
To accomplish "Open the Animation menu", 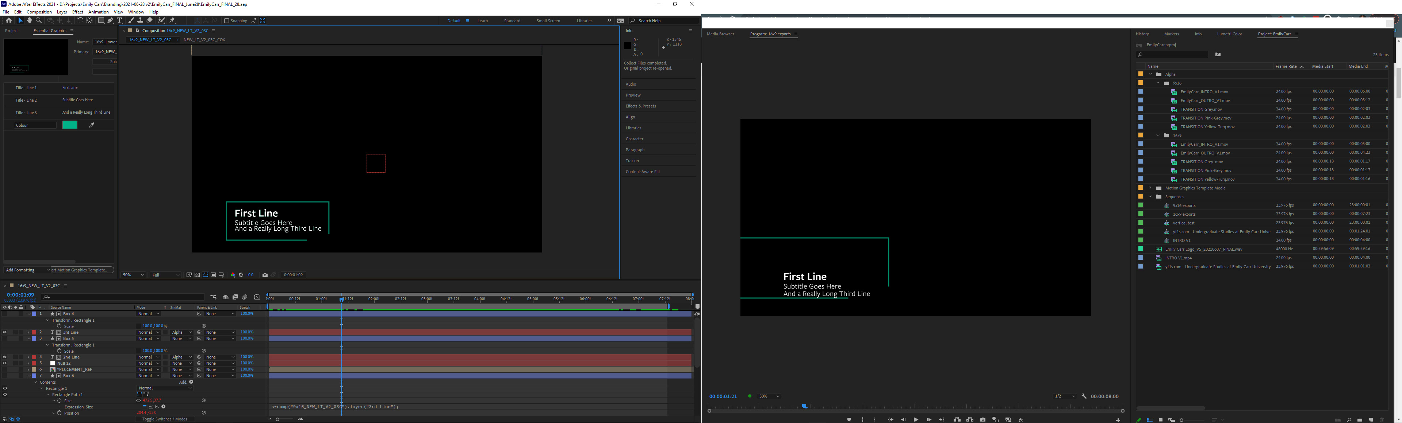I will point(99,12).
